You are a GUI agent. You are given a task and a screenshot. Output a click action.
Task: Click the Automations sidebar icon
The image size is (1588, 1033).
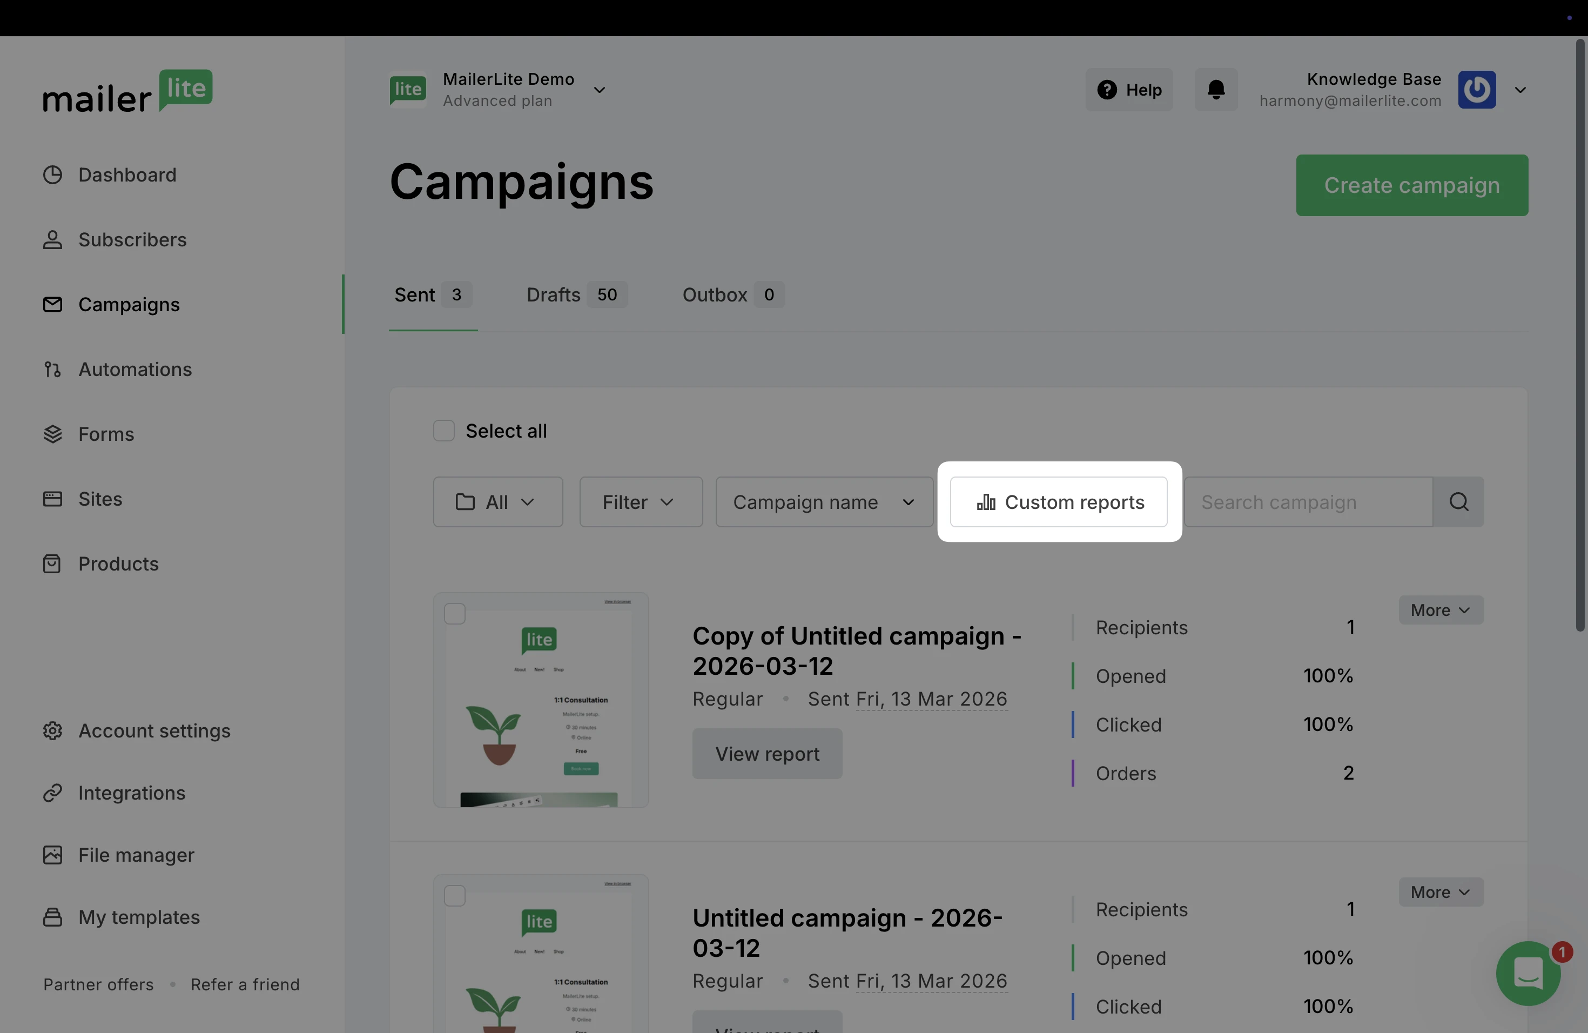coord(53,369)
